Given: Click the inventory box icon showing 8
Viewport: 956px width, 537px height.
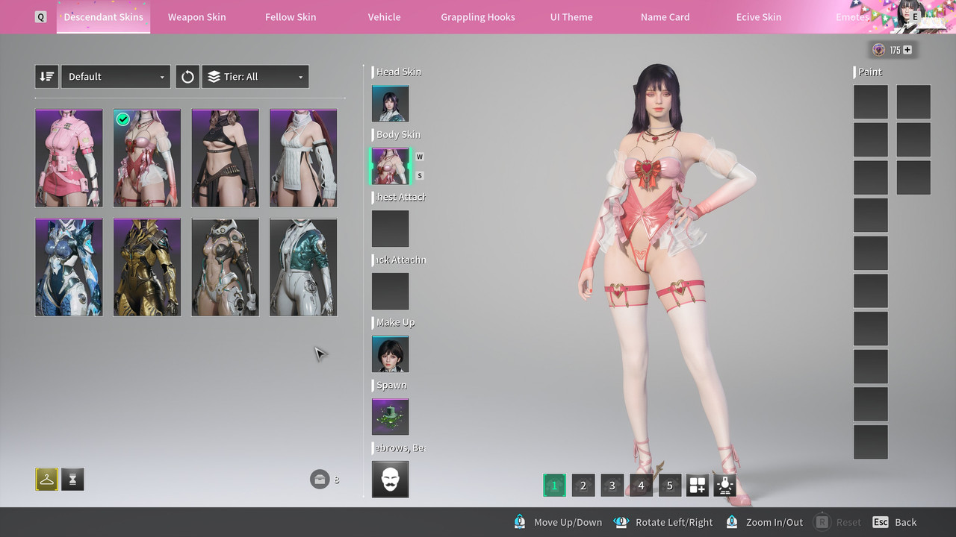Looking at the screenshot, I should pos(320,479).
